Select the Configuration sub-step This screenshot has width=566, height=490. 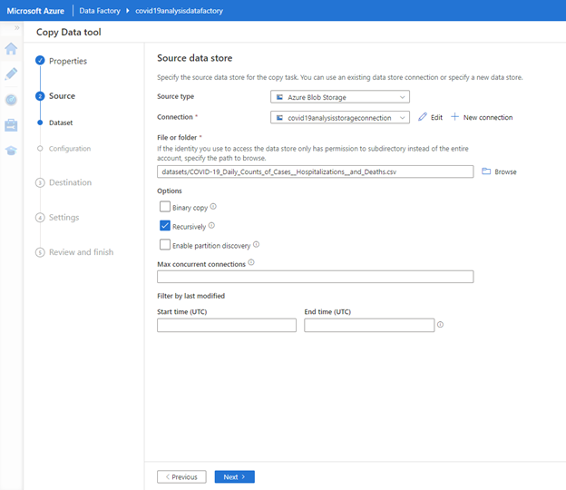[x=70, y=149]
